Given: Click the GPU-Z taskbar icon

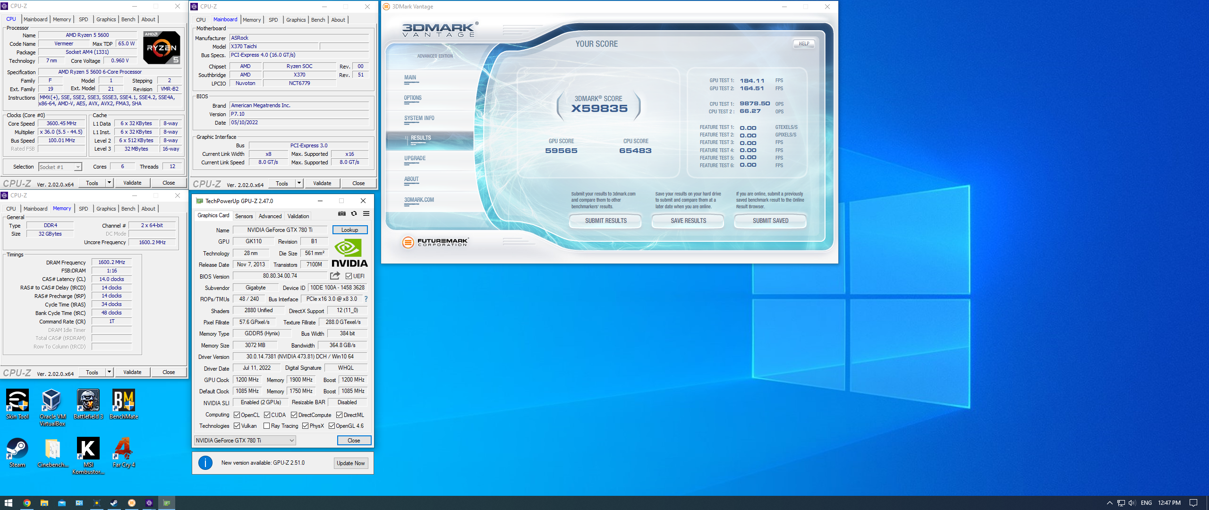Looking at the screenshot, I should [x=167, y=503].
